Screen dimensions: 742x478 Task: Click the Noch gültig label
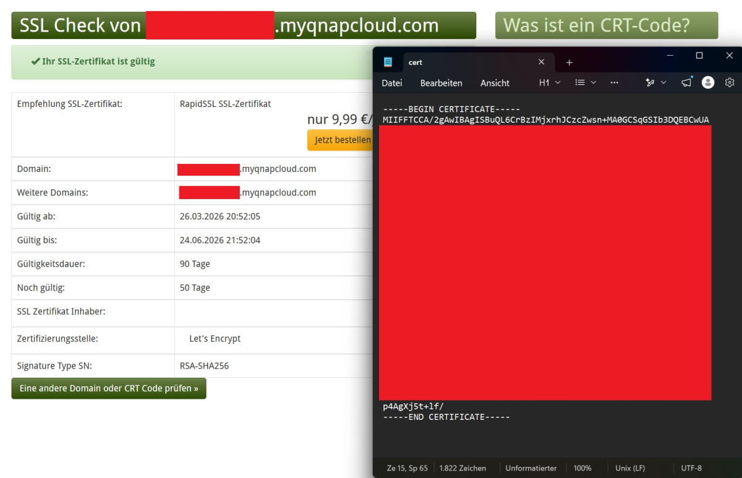(x=41, y=288)
